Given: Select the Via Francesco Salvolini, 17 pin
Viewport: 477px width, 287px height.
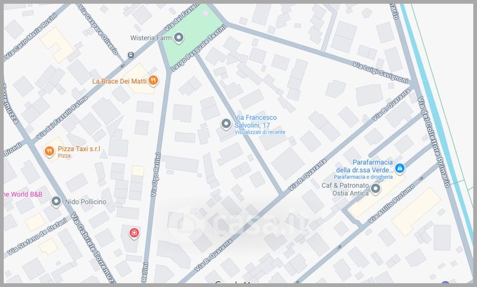Looking at the screenshot, I should pos(225,124).
